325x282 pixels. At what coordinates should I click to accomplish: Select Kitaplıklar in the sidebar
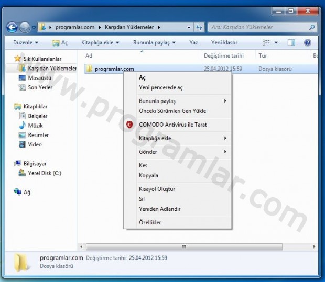tap(31, 106)
